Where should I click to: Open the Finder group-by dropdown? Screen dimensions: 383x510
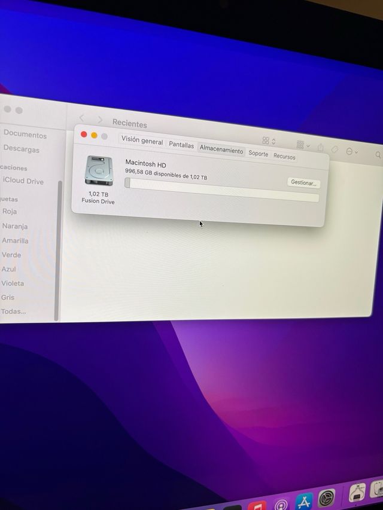(x=303, y=145)
